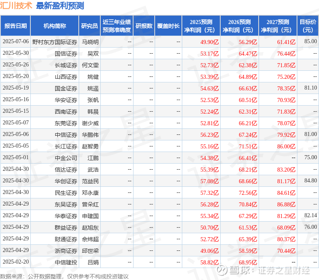Click analyst name 何文雯
The width and height of the screenshot is (319, 280).
(90, 65)
